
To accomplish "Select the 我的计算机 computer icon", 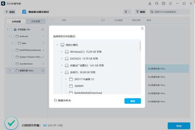I will [62, 45].
